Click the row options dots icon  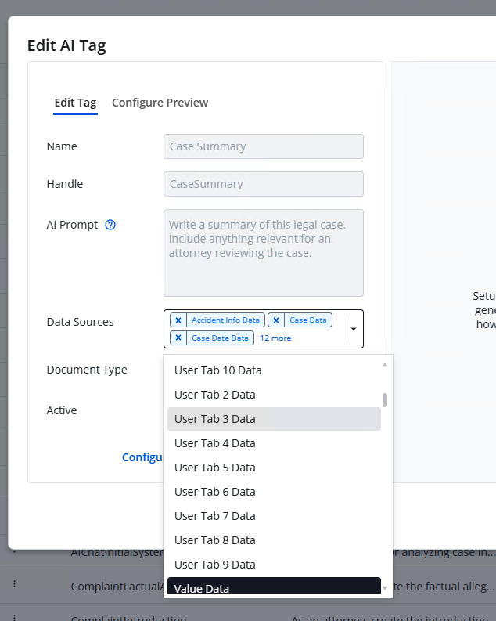pos(14,584)
